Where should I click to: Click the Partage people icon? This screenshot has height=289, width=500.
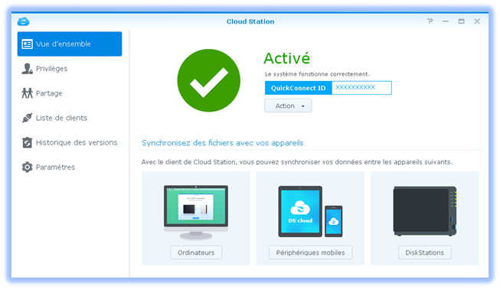(27, 93)
